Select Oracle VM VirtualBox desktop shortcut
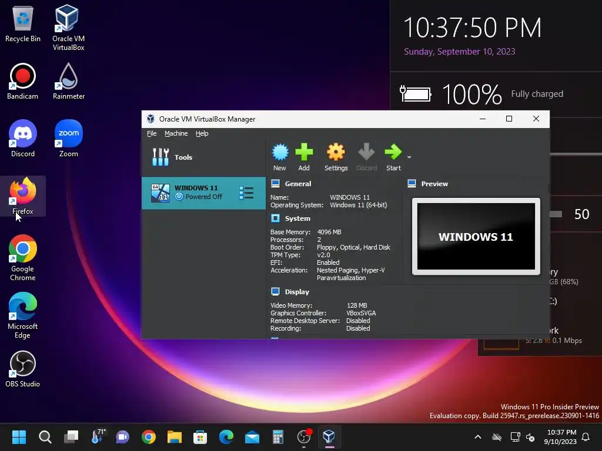Viewport: 602px width, 451px height. pos(68,28)
